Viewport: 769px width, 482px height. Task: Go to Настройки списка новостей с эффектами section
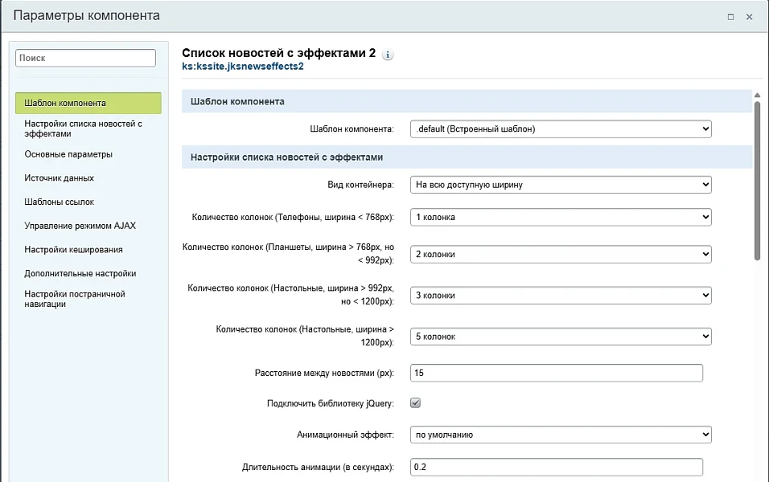[84, 129]
